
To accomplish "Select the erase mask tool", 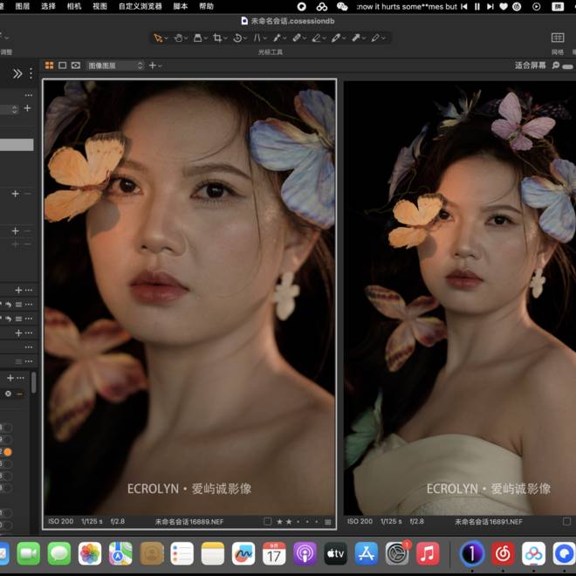I will click(x=316, y=38).
